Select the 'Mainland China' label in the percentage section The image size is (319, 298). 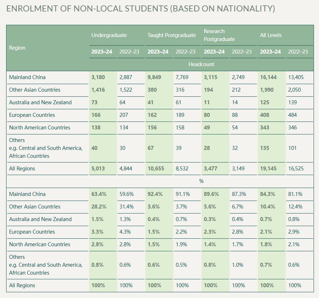click(27, 194)
